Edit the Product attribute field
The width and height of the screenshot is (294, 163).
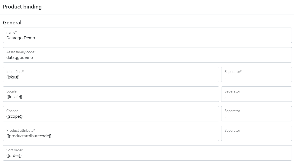click(111, 136)
